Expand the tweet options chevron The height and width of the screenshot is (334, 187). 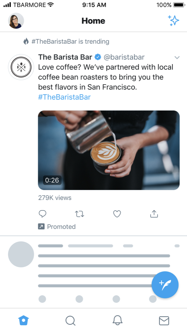[177, 58]
